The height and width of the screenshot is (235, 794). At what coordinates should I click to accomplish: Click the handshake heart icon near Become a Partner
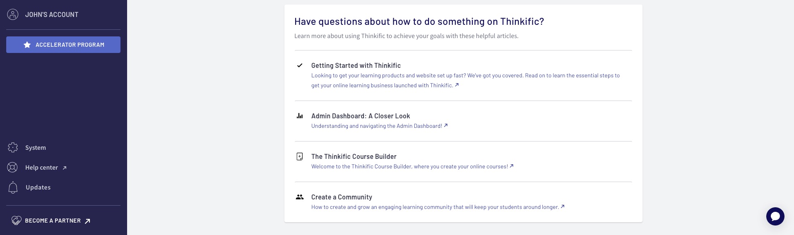[x=16, y=221]
